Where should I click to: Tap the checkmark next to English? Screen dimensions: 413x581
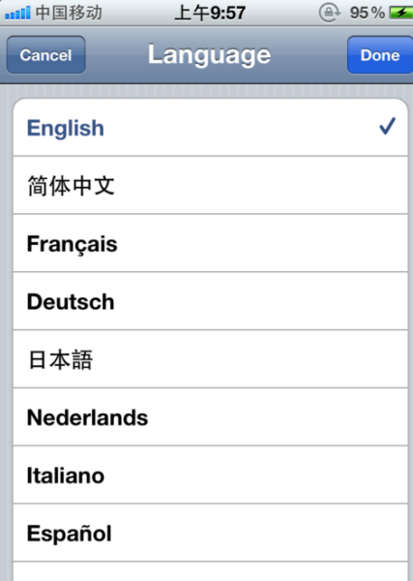[387, 126]
